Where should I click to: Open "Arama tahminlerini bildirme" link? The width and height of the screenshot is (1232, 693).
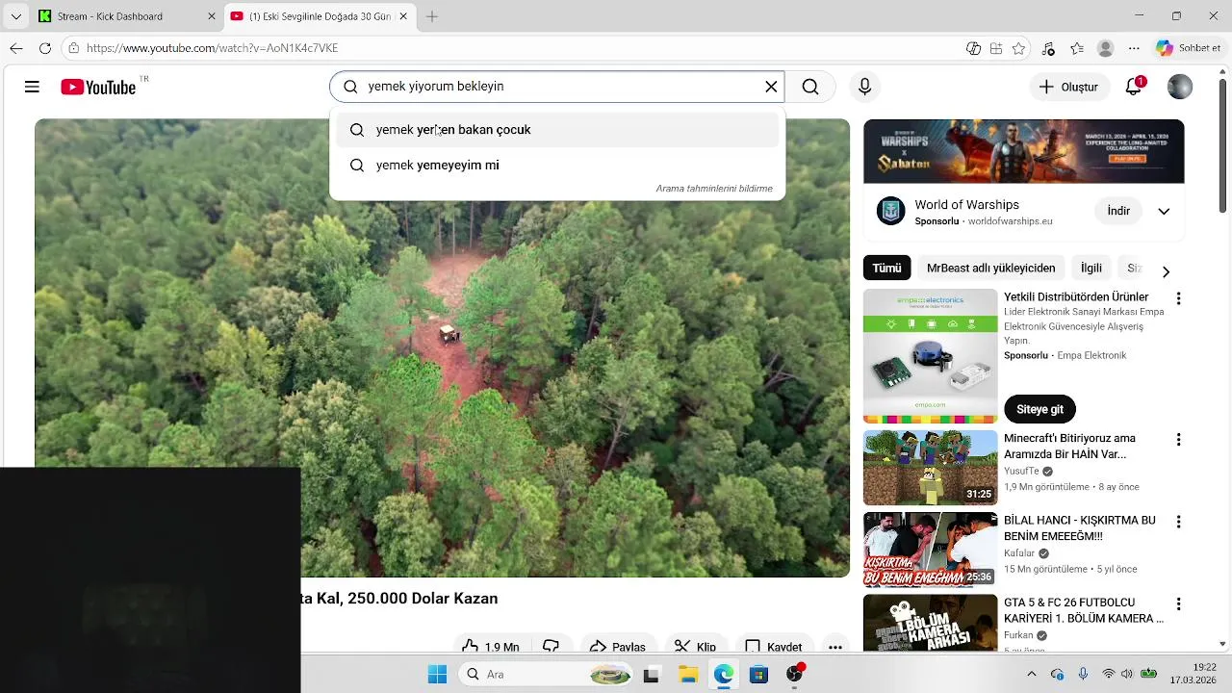(x=714, y=189)
